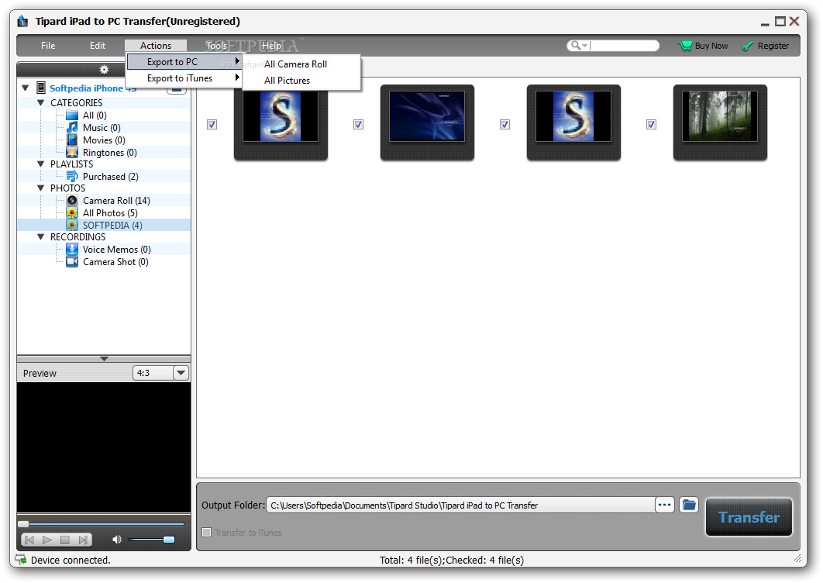Collapse the RECORDINGS section
The height and width of the screenshot is (583, 823).
pyautogui.click(x=41, y=237)
